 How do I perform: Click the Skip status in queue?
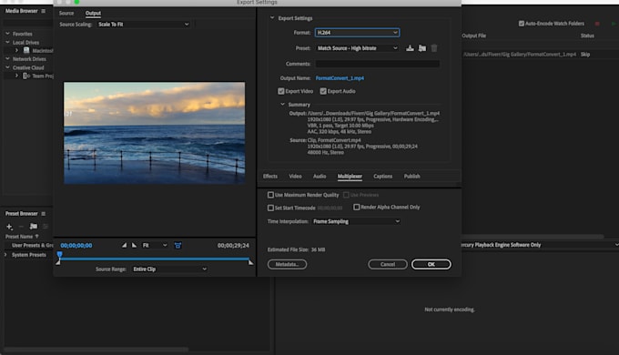585,55
